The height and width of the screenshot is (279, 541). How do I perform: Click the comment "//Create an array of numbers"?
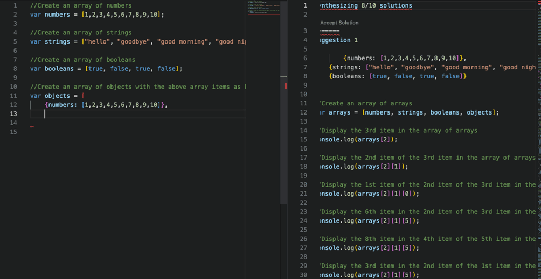pyautogui.click(x=81, y=5)
